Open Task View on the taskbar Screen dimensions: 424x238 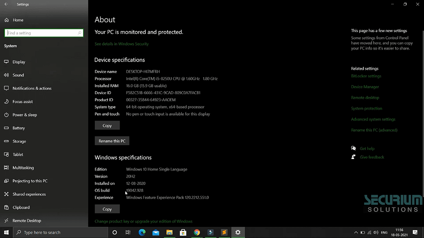[128, 232]
